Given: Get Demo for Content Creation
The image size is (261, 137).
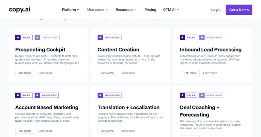Looking at the screenshot, I should (107, 73).
